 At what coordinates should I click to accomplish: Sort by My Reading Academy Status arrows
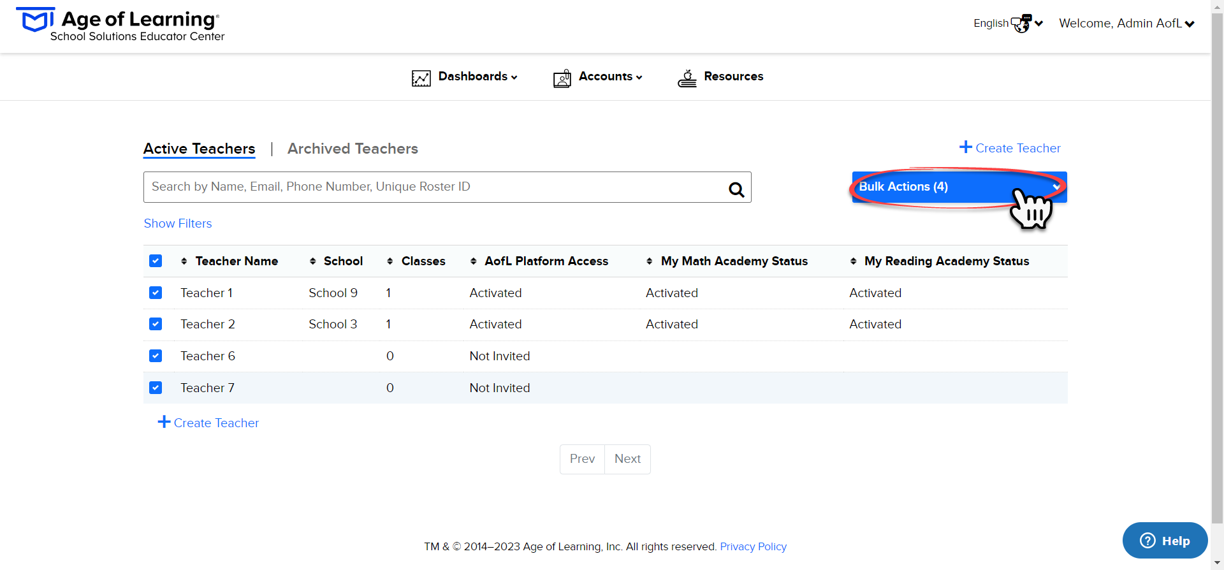[854, 261]
